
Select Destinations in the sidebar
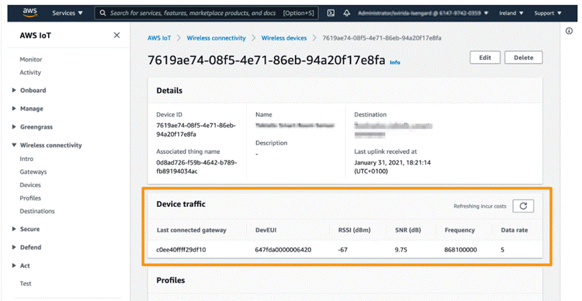37,211
